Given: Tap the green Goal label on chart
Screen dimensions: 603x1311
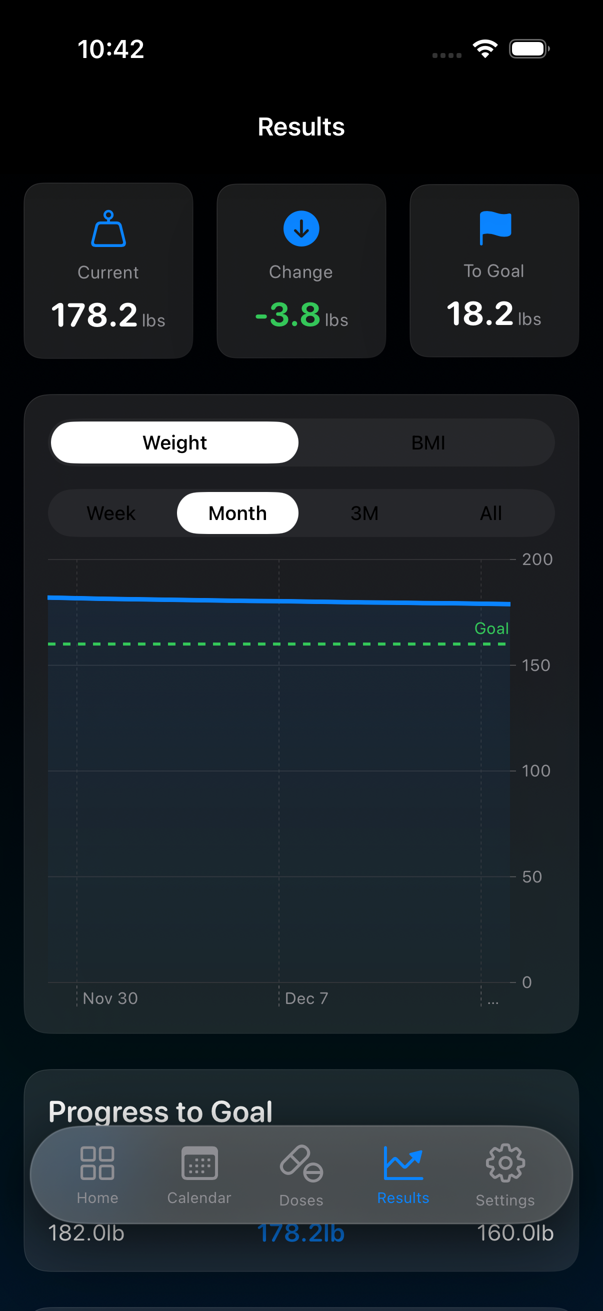Looking at the screenshot, I should point(491,628).
